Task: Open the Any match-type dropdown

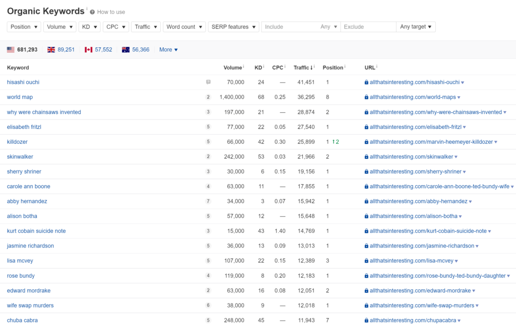Action: click(x=329, y=27)
